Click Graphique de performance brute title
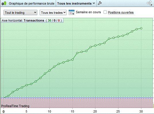The width and height of the screenshot is (154, 114). (32, 3)
